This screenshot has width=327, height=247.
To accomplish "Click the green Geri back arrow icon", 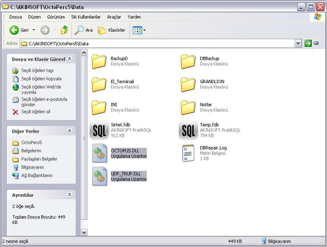I will click(x=14, y=30).
